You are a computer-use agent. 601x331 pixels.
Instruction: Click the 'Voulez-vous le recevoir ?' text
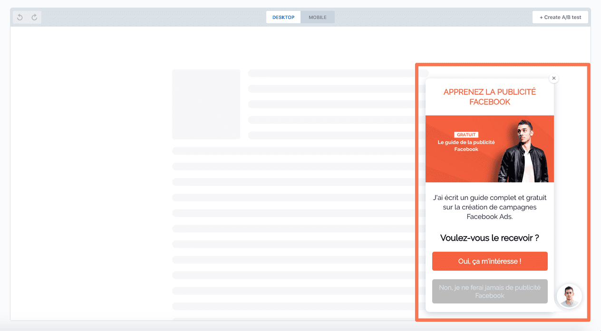[x=490, y=238]
